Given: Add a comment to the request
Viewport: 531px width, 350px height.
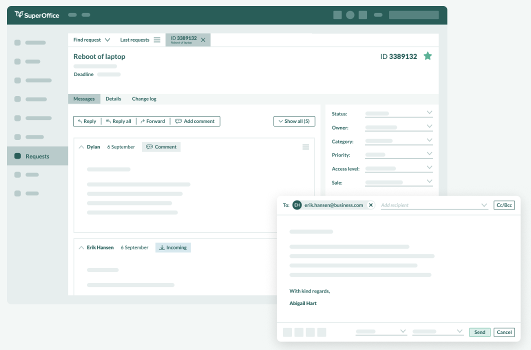Looking at the screenshot, I should tap(194, 121).
